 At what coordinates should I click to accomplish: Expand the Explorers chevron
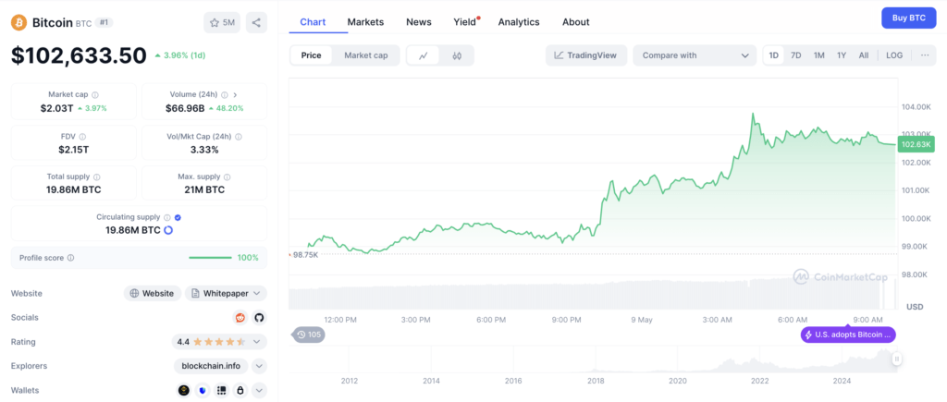pos(259,366)
